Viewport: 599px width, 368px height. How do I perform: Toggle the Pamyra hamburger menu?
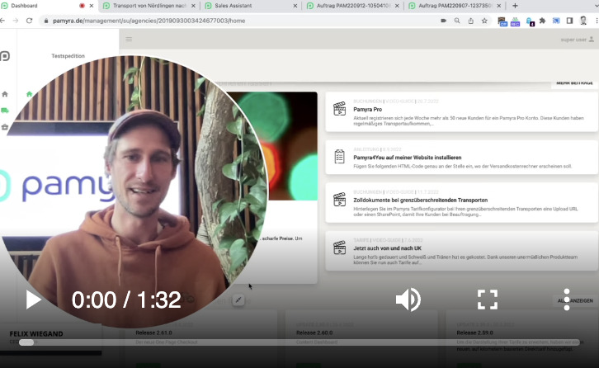click(129, 39)
